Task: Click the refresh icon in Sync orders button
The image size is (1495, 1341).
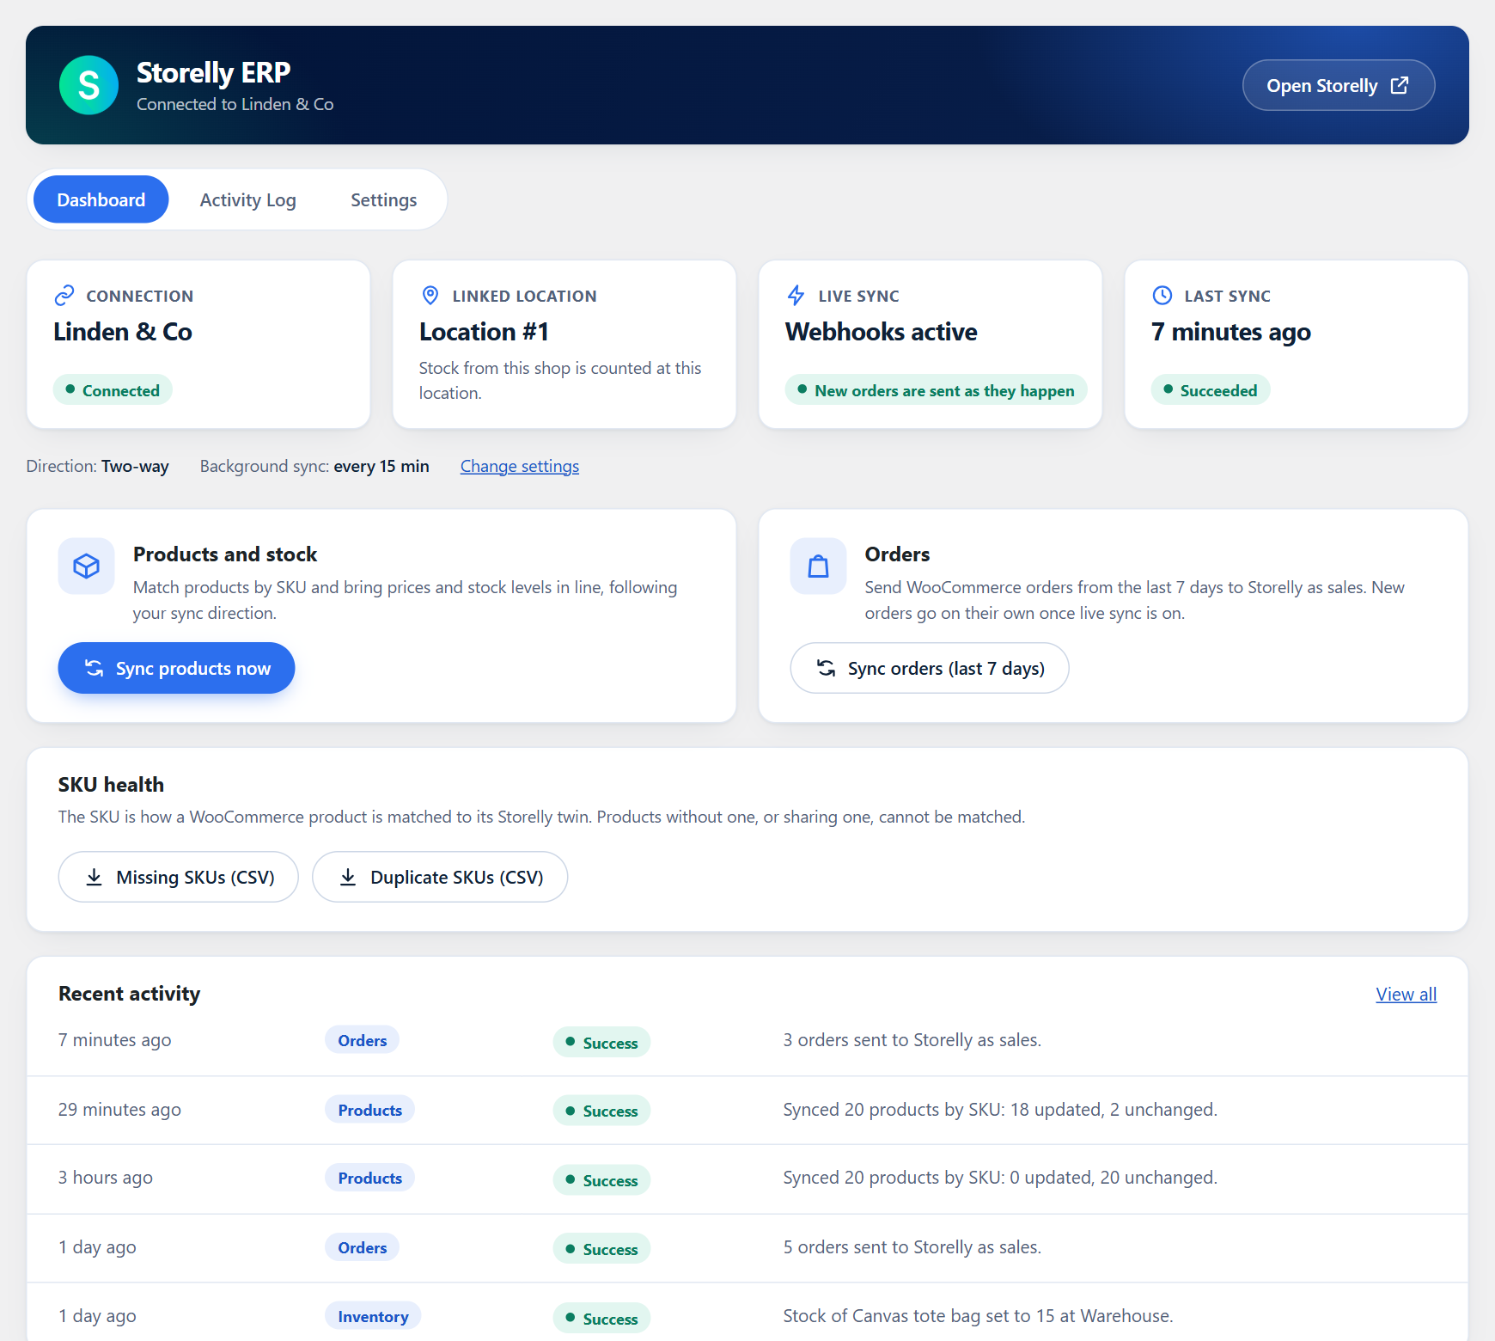Action: coord(827,668)
